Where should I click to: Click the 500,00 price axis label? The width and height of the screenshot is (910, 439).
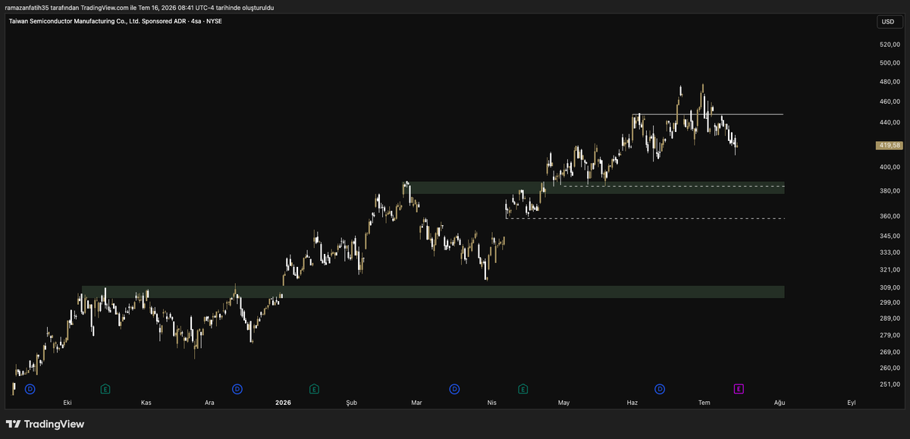pos(889,63)
